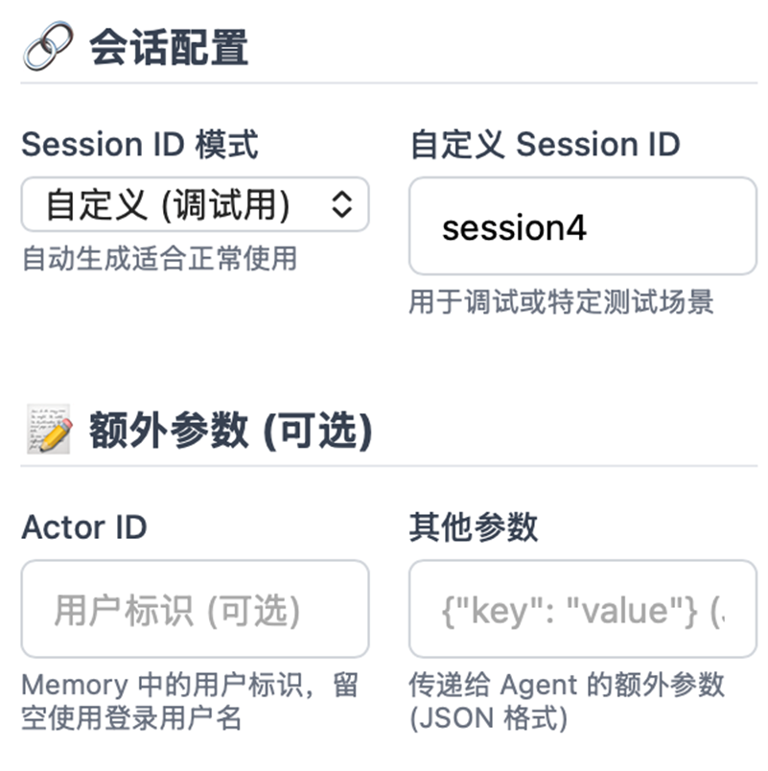Click the Session ID 模式 field label
Viewport: 768px width, 771px height.
pos(140,145)
